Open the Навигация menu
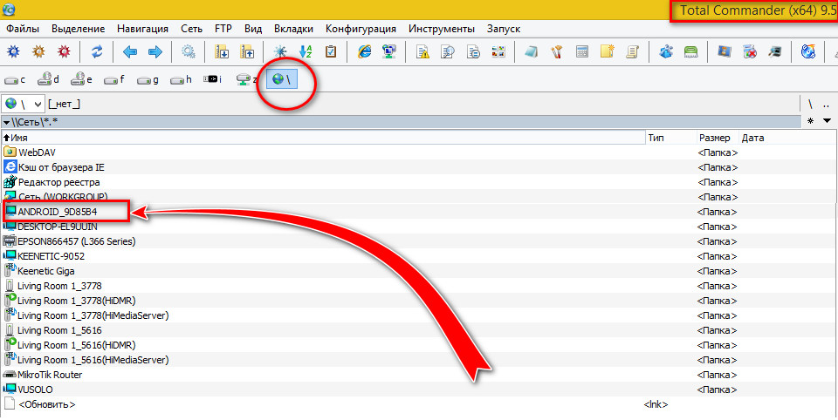 point(142,29)
